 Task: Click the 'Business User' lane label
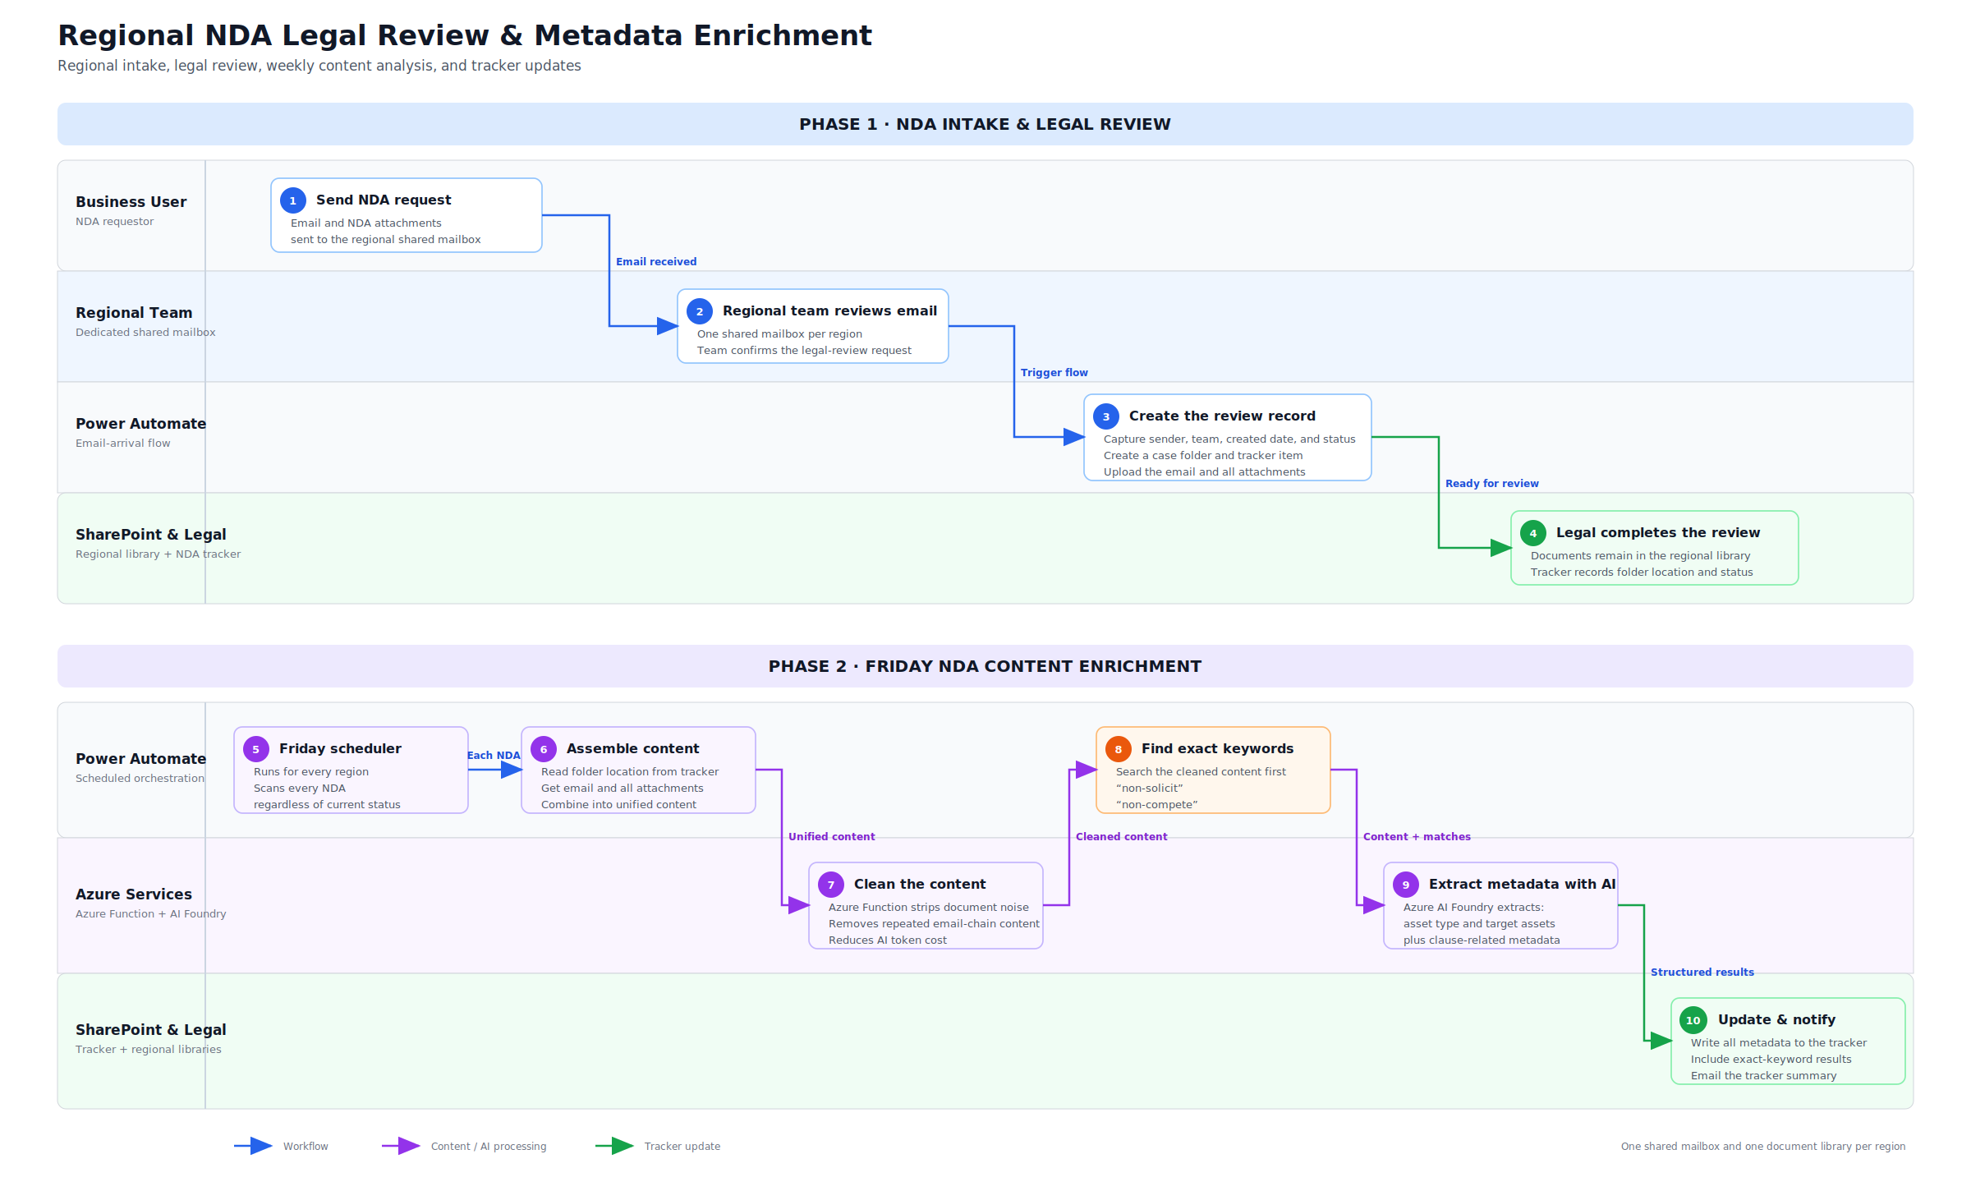[x=131, y=201]
